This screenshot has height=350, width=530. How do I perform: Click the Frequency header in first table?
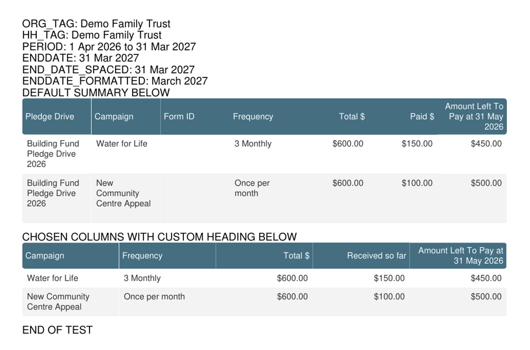pyautogui.click(x=253, y=117)
